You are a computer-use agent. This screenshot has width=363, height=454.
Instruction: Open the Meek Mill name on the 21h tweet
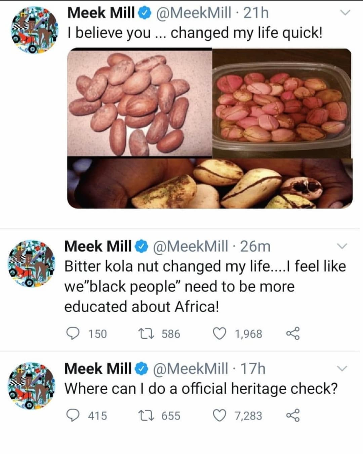[101, 13]
